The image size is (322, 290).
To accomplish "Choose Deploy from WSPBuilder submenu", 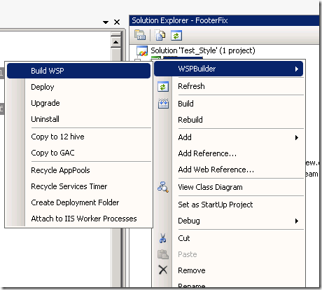I will pos(78,87).
